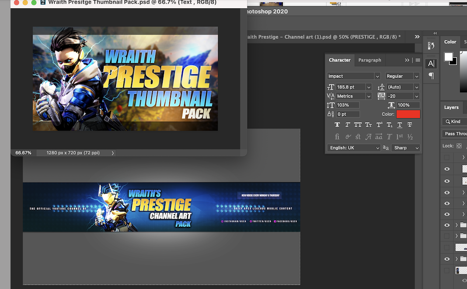Toggle Underline text style
The height and width of the screenshot is (289, 467).
[x=400, y=125]
